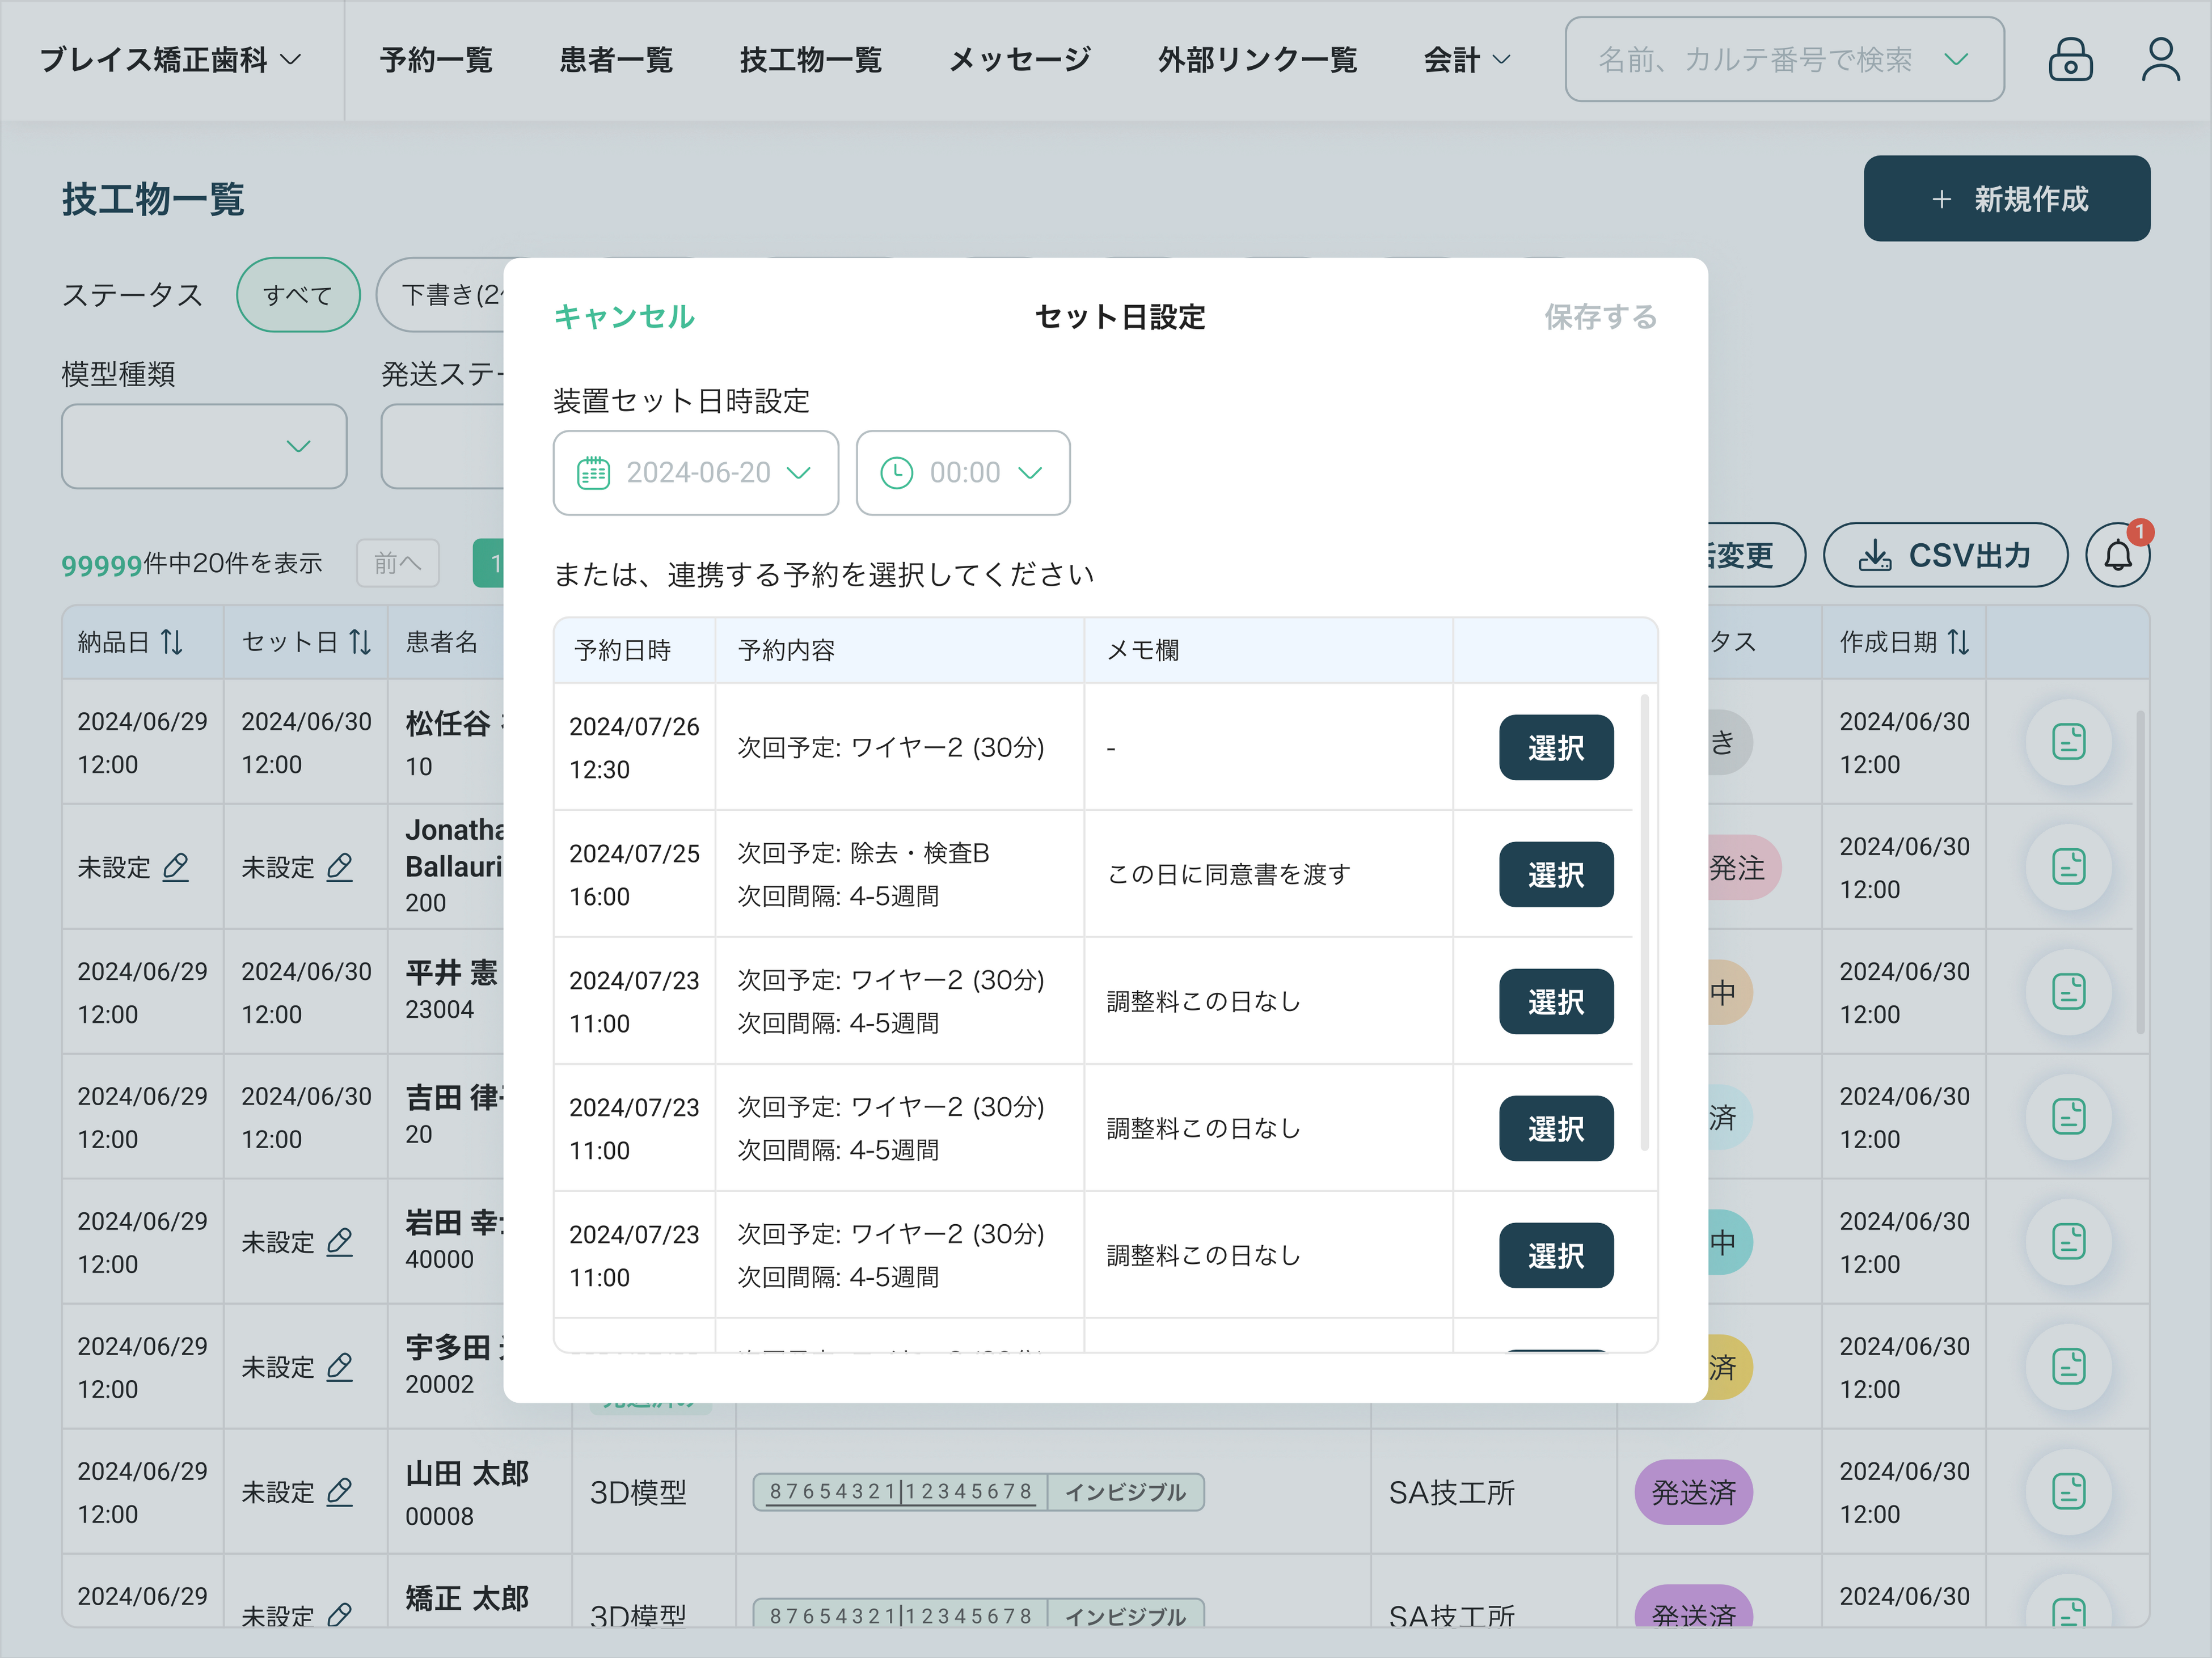Open the user profile icon
2212x1658 pixels.
click(x=2160, y=59)
